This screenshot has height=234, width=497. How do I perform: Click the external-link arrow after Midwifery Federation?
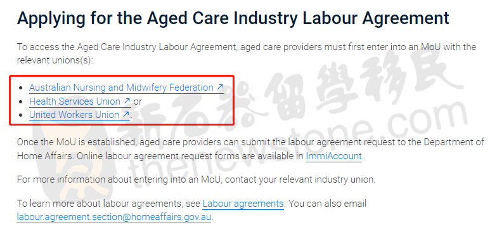[220, 87]
